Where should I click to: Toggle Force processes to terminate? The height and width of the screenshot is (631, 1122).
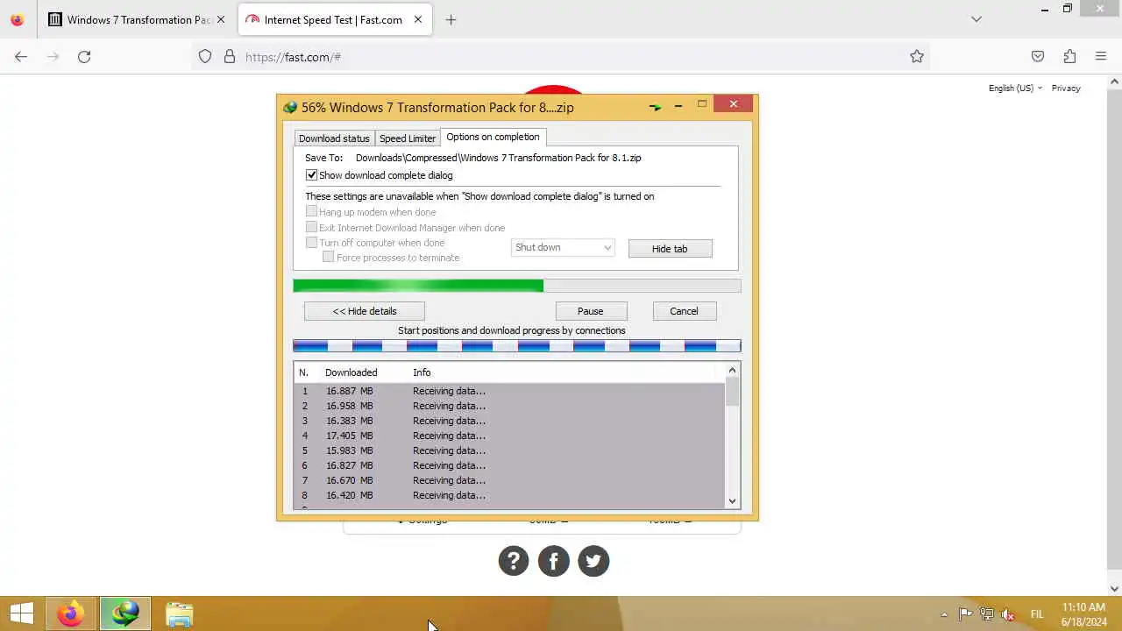tap(329, 257)
